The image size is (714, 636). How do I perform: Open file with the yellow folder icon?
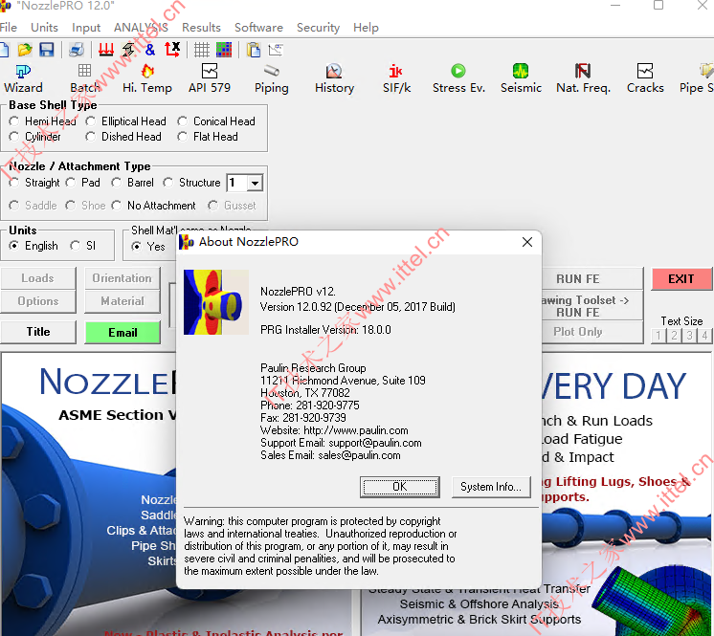tap(25, 50)
